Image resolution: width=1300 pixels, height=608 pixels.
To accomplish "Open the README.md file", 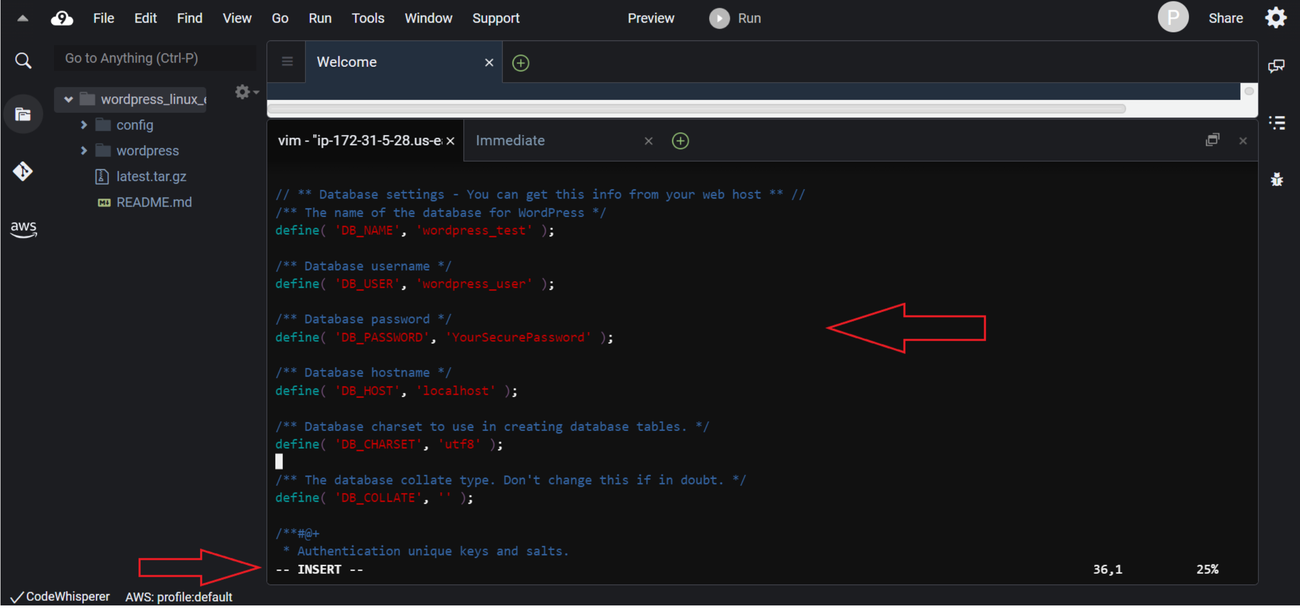I will tap(154, 202).
